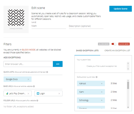The image size is (134, 114).
Task: Click down arrow of quick lists scrollbar
Action: (128, 107)
